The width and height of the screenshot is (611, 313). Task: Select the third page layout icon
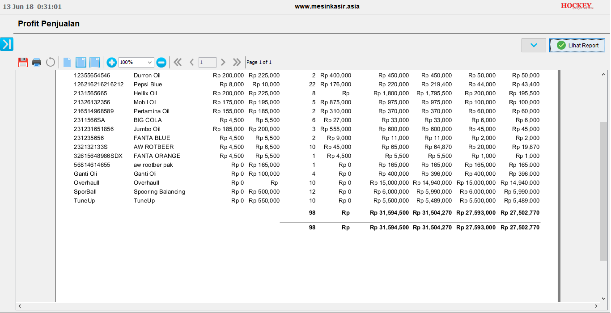point(95,62)
